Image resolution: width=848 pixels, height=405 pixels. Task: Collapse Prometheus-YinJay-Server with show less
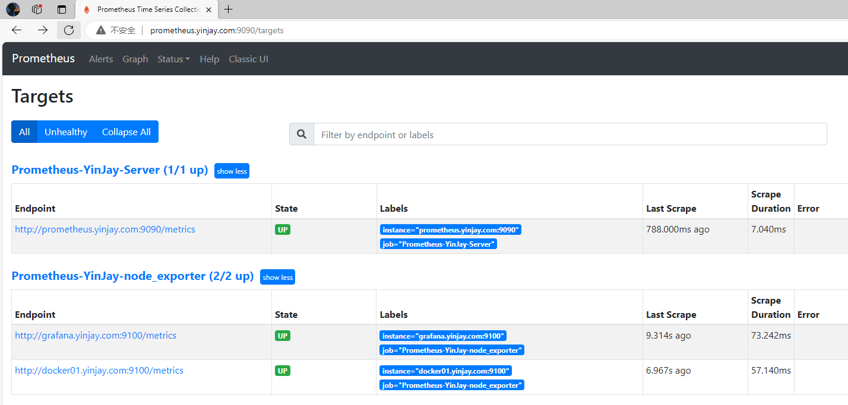click(232, 171)
